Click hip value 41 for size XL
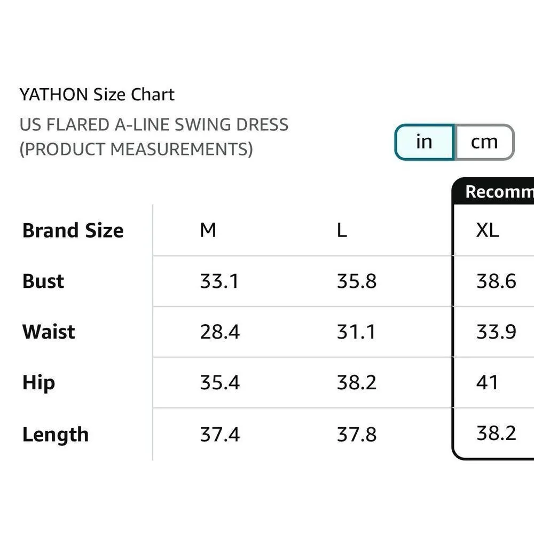The height and width of the screenshot is (534, 534). pos(487,383)
